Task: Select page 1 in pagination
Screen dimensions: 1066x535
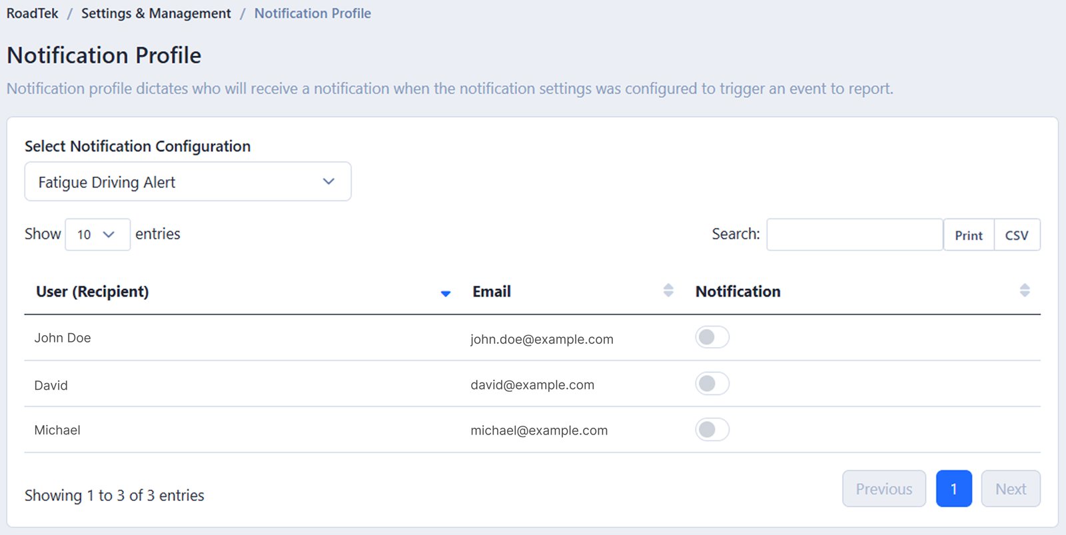Action: (954, 489)
